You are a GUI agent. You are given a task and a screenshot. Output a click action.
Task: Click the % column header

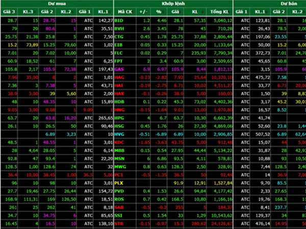coord(159,12)
